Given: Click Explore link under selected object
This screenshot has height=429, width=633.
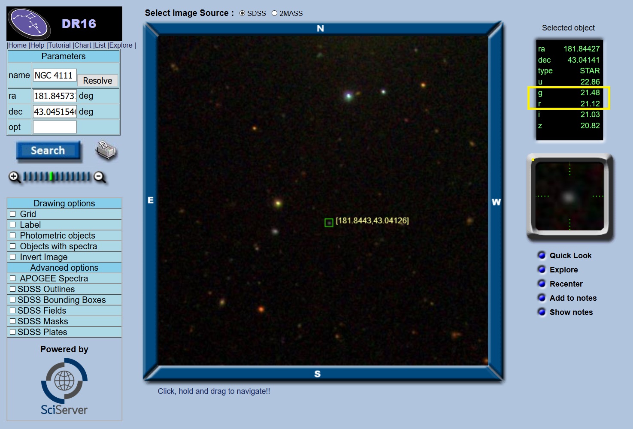Looking at the screenshot, I should pyautogui.click(x=563, y=269).
